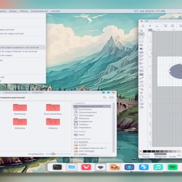
Task: Open the WD 500gb device in Dolphin
Action: tap(92, 151)
